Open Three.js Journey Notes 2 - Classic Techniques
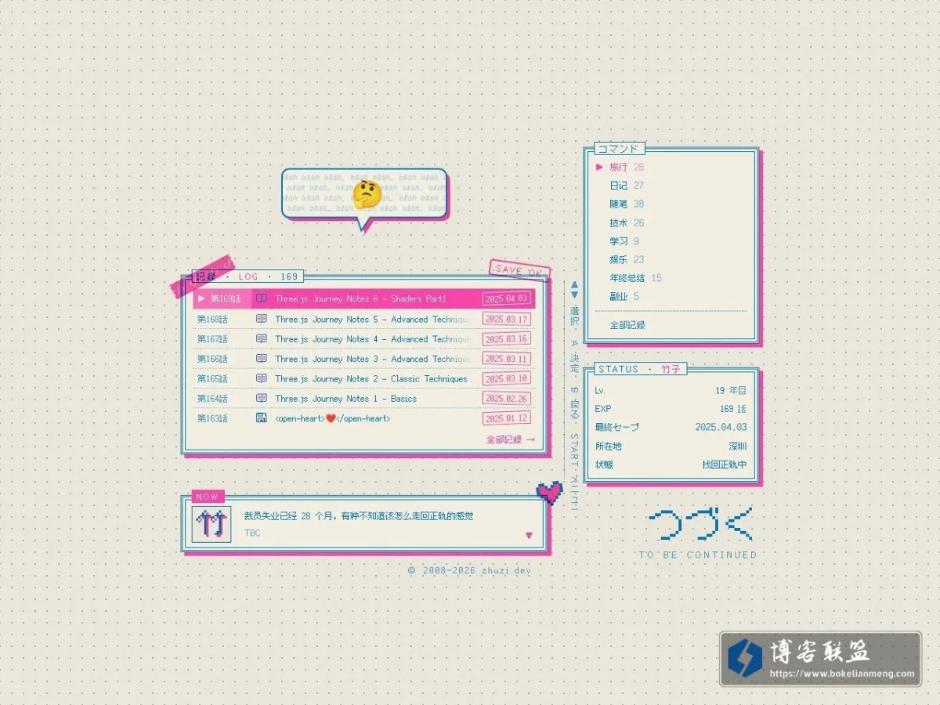Image resolution: width=940 pixels, height=705 pixels. (x=371, y=378)
